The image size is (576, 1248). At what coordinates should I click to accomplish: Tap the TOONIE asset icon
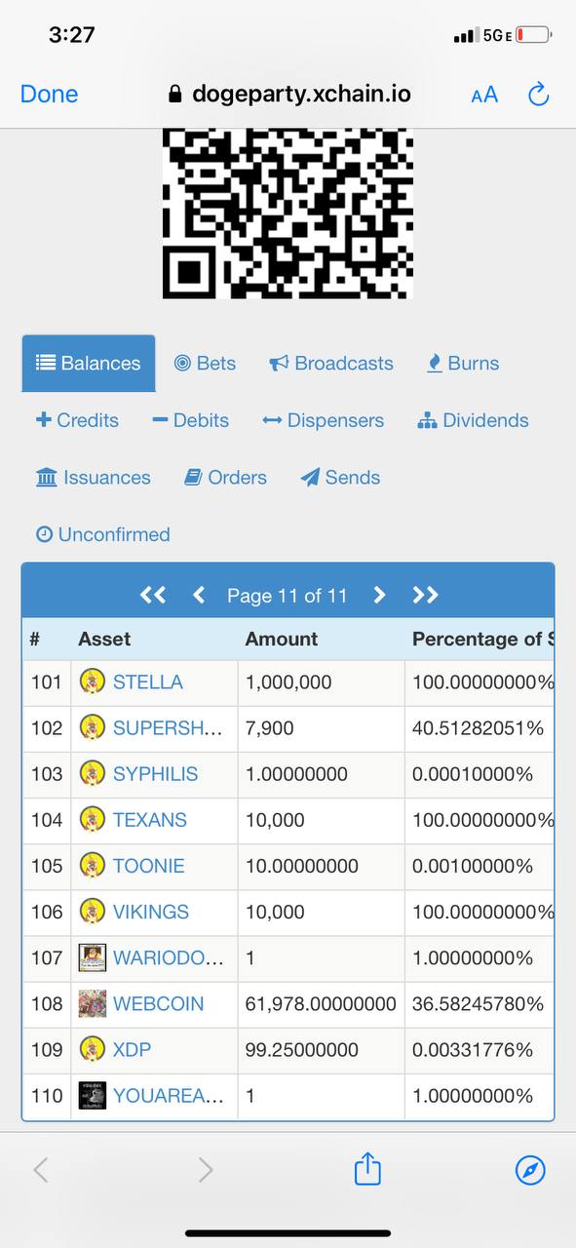pyautogui.click(x=93, y=866)
